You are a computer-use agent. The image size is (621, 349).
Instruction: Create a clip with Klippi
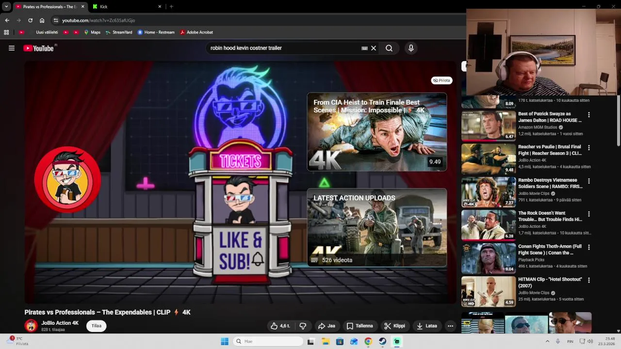click(394, 326)
